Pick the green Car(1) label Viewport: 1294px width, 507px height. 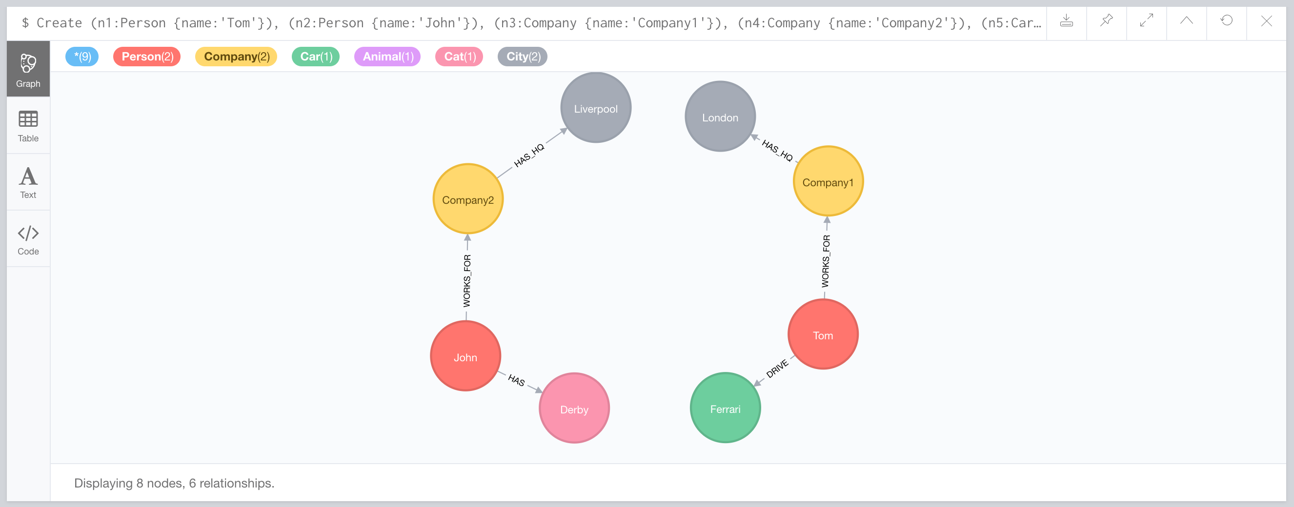coord(316,57)
